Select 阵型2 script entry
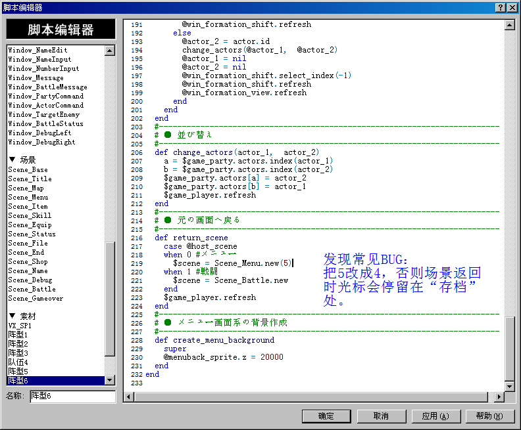 coord(18,344)
